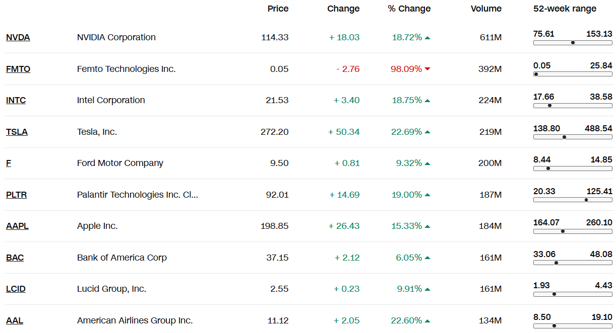Click the up arrow beside AAL's 22.60%
The width and height of the screenshot is (616, 333).
(x=427, y=321)
